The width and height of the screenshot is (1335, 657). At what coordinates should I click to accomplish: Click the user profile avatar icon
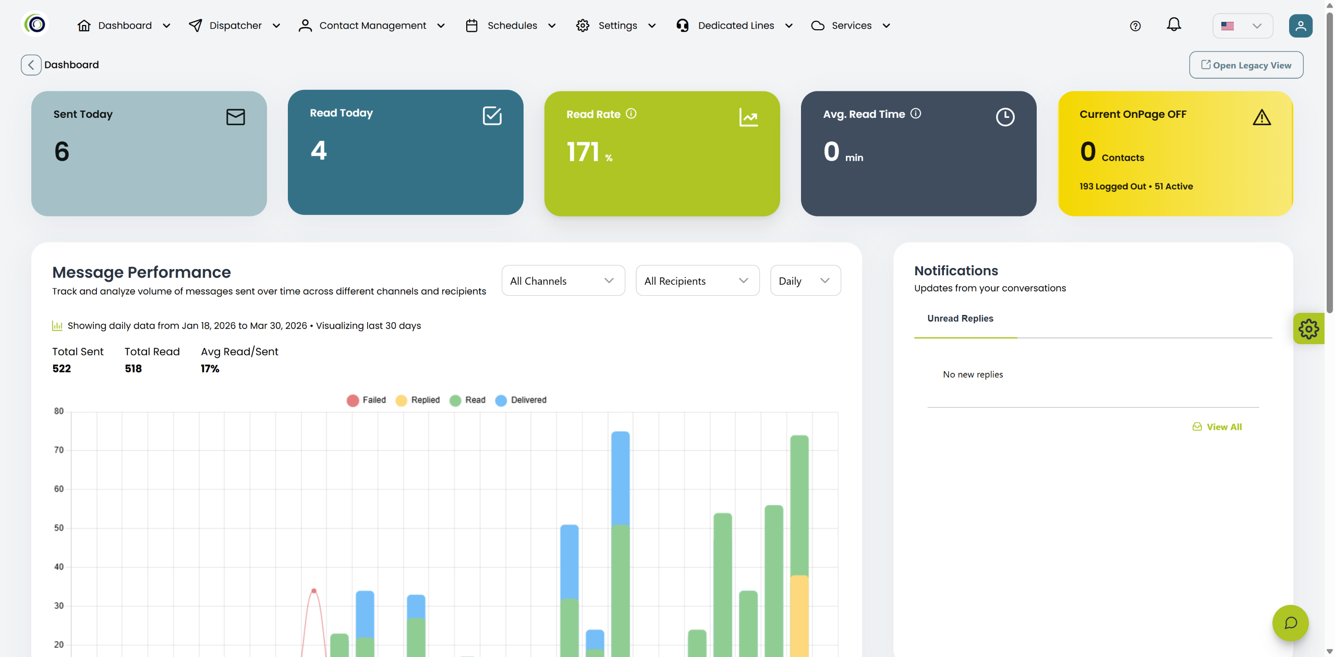point(1301,26)
